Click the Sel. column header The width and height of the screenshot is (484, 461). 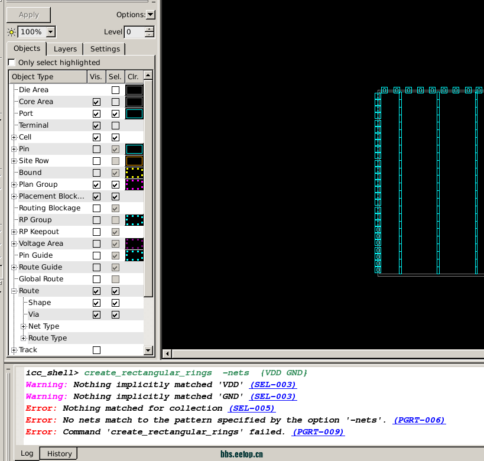115,77
